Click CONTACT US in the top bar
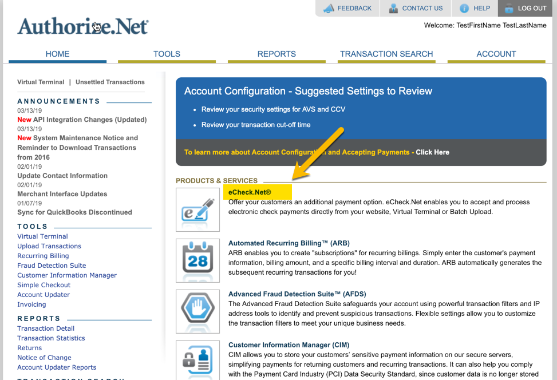 pos(422,8)
